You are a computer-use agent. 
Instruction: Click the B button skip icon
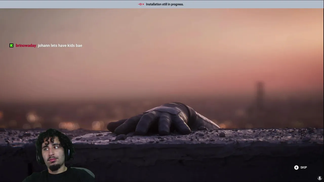coord(296,168)
